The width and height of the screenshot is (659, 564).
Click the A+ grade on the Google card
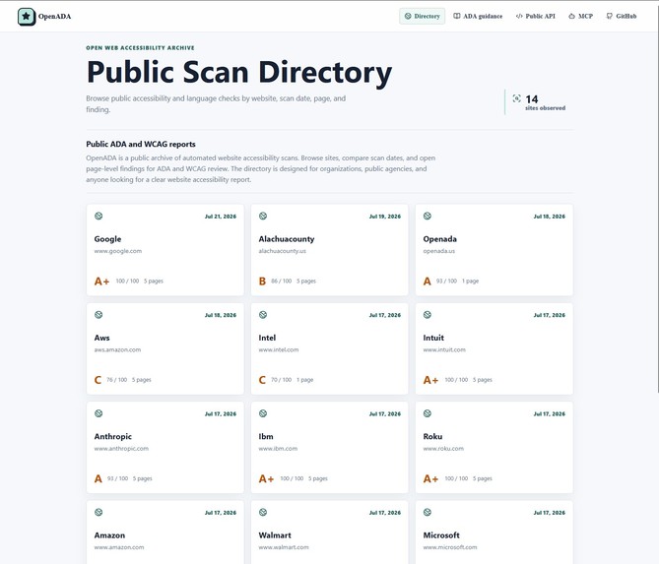pos(101,281)
